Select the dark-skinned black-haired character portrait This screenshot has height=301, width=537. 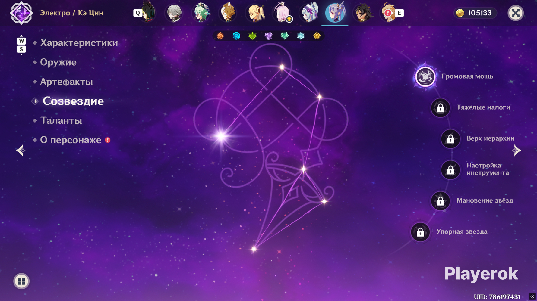pyautogui.click(x=363, y=13)
